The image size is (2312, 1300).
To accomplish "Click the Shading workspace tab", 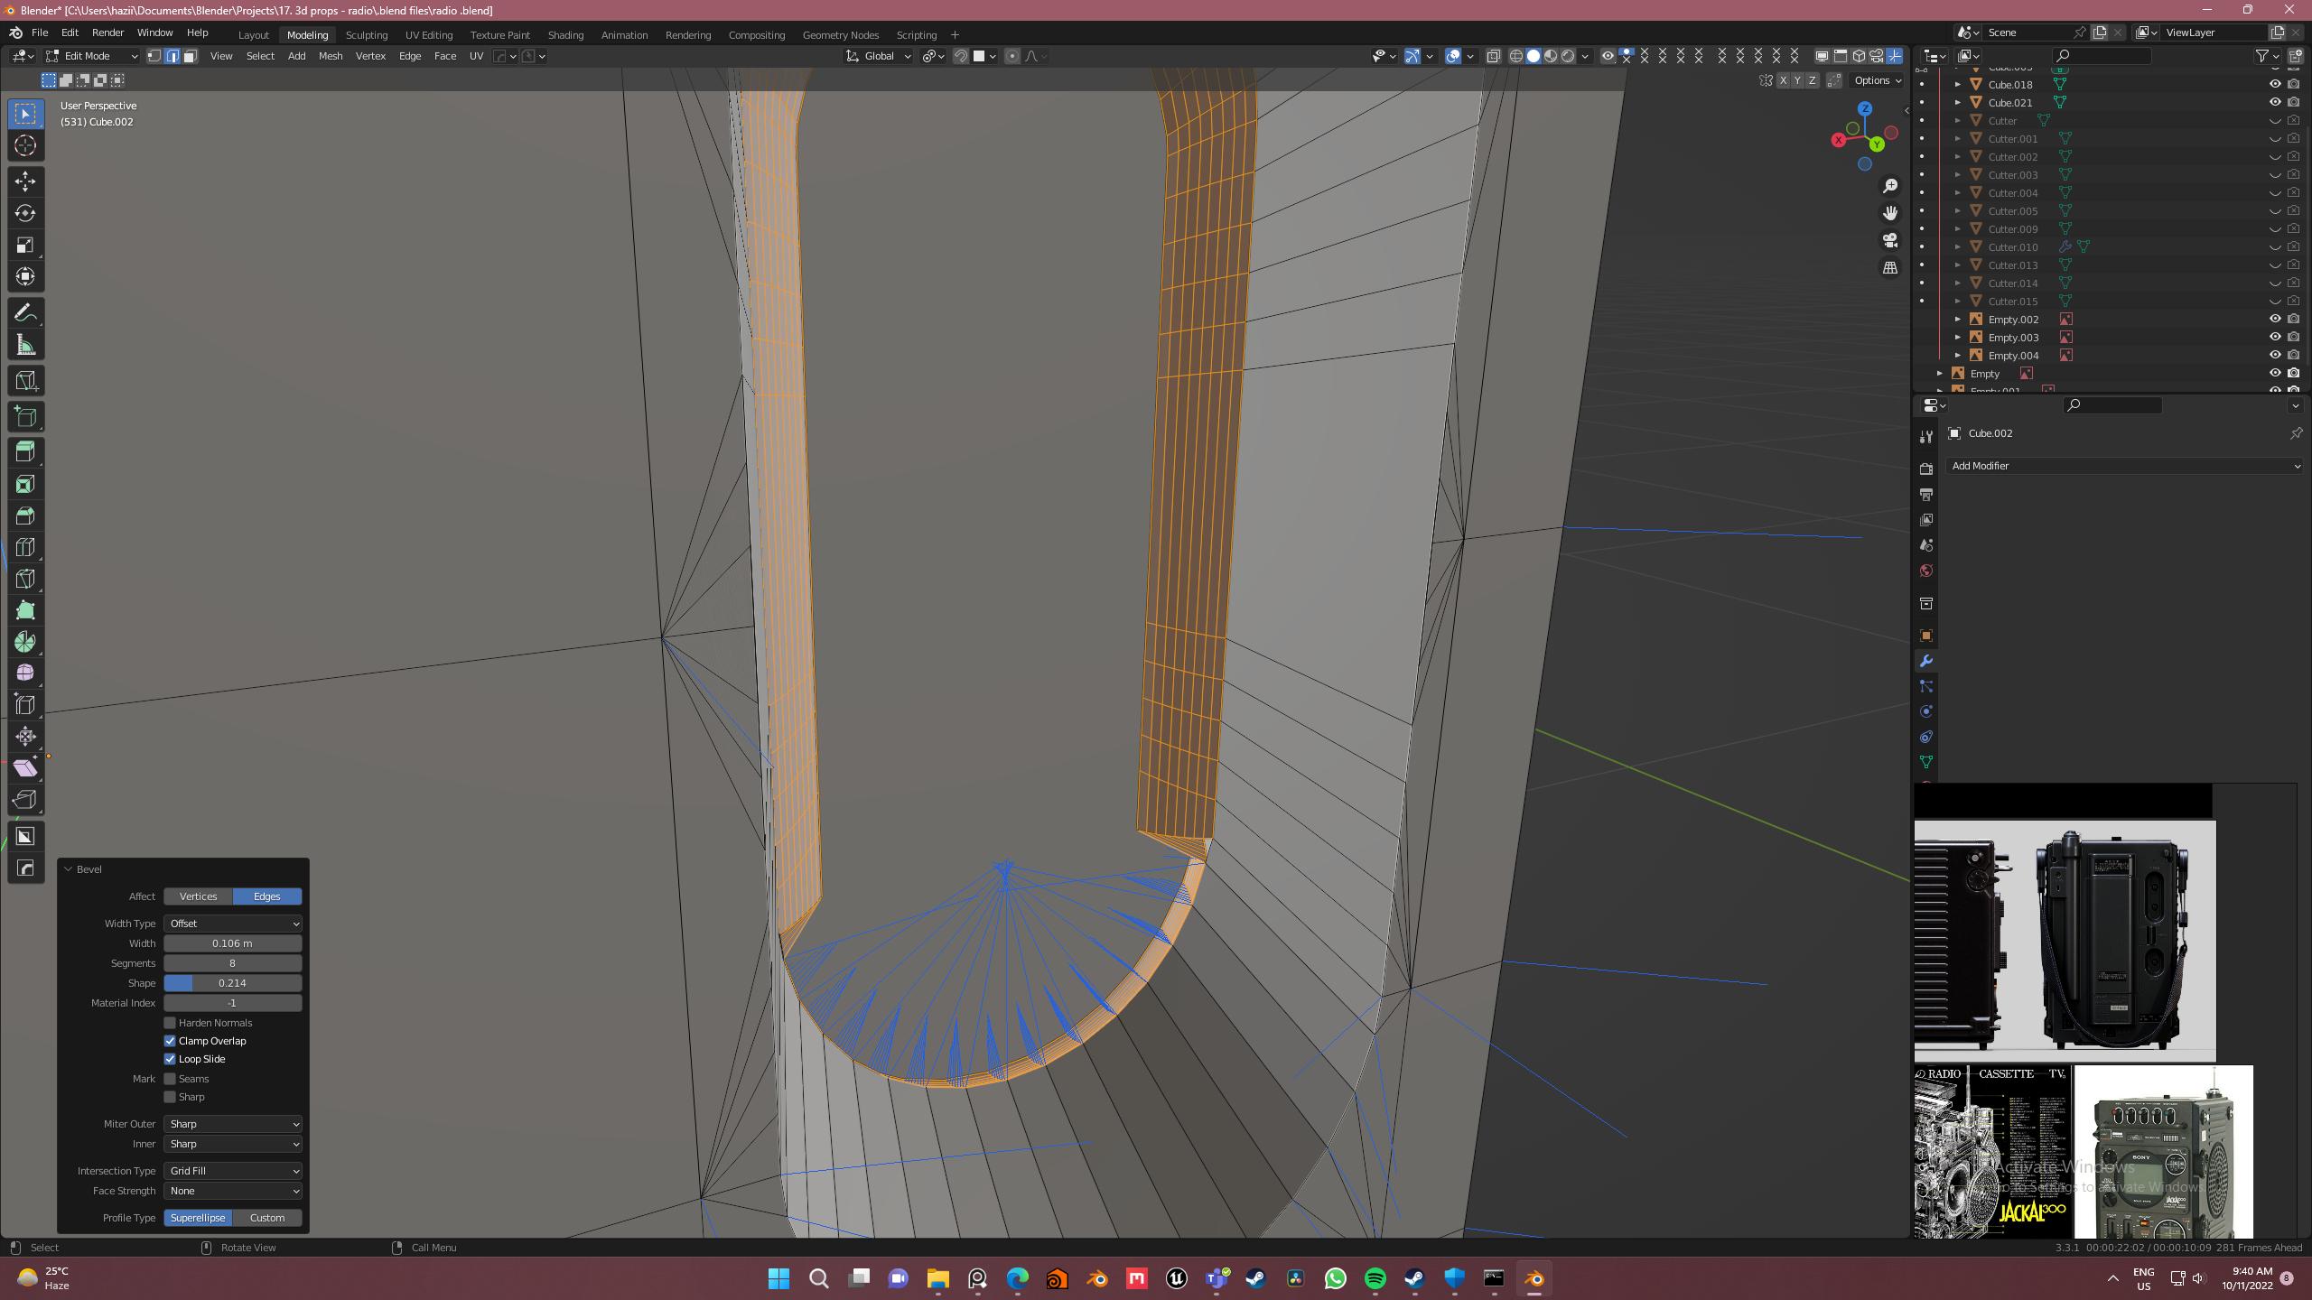I will point(565,35).
